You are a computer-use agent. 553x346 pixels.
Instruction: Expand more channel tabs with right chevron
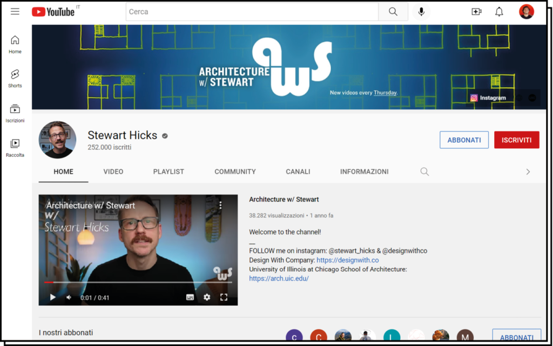coord(528,171)
